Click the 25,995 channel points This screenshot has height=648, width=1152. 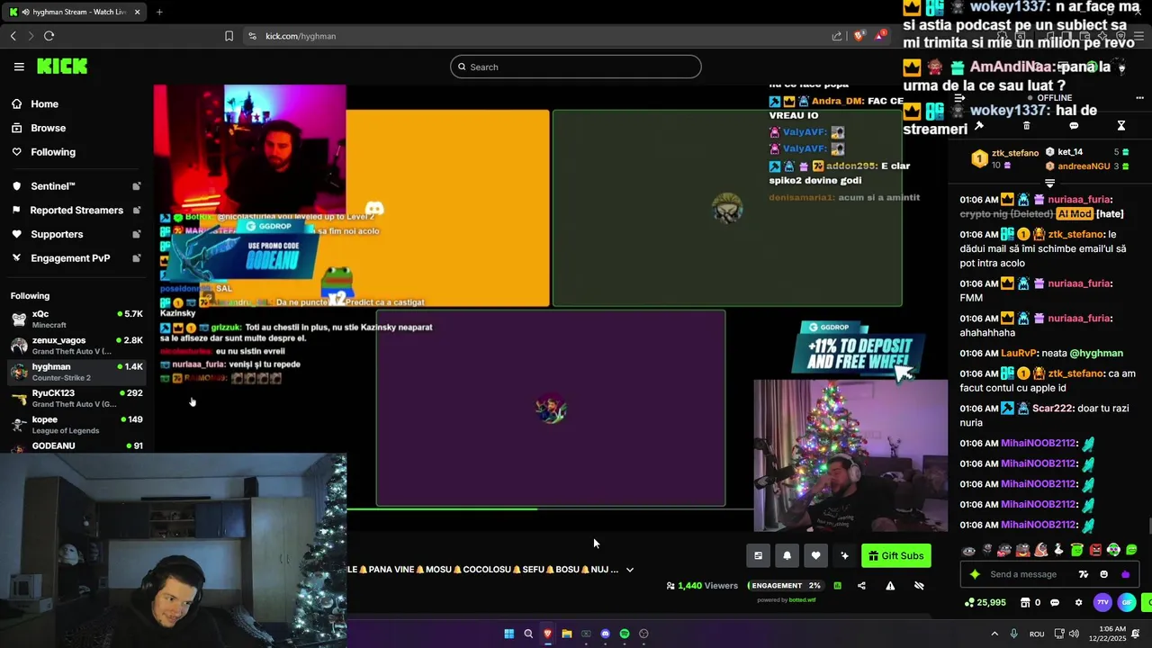point(985,603)
